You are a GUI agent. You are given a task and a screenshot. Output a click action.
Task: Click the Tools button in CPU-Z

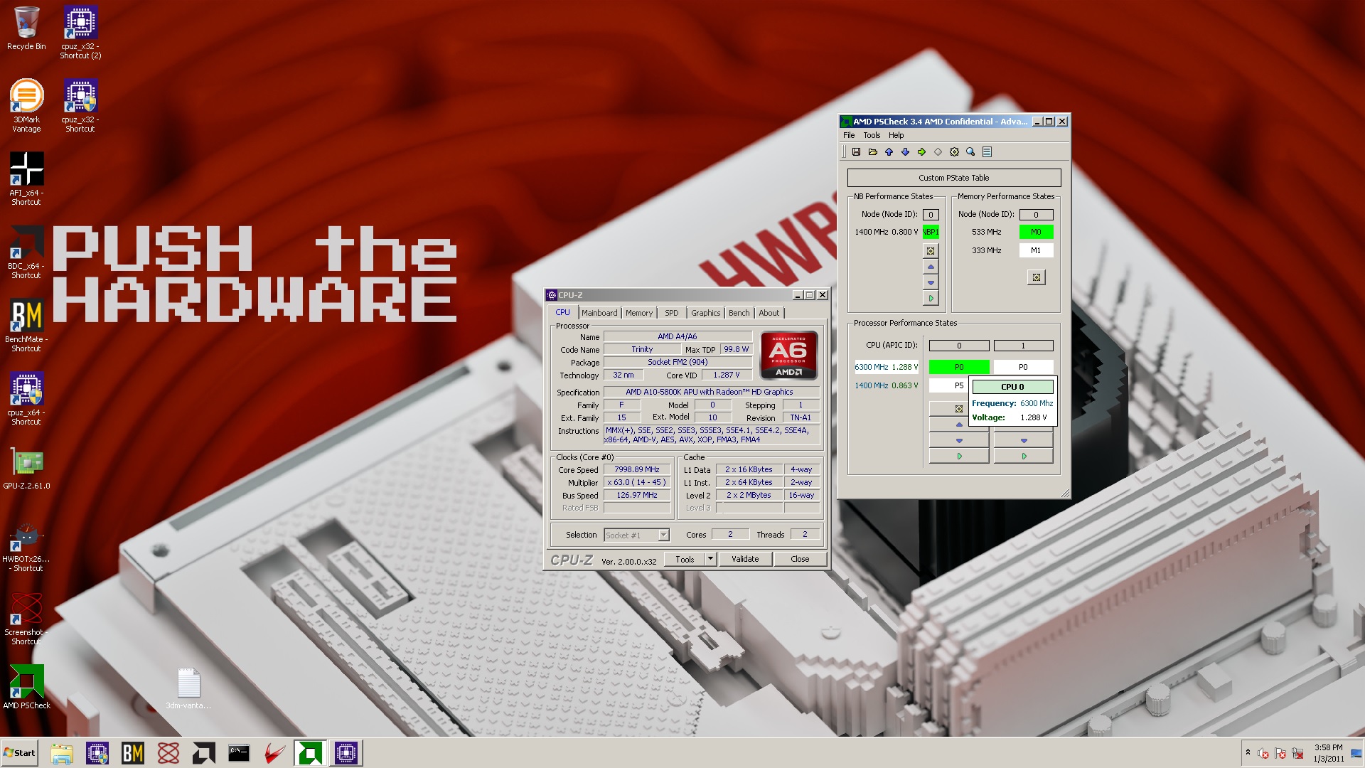tap(685, 559)
